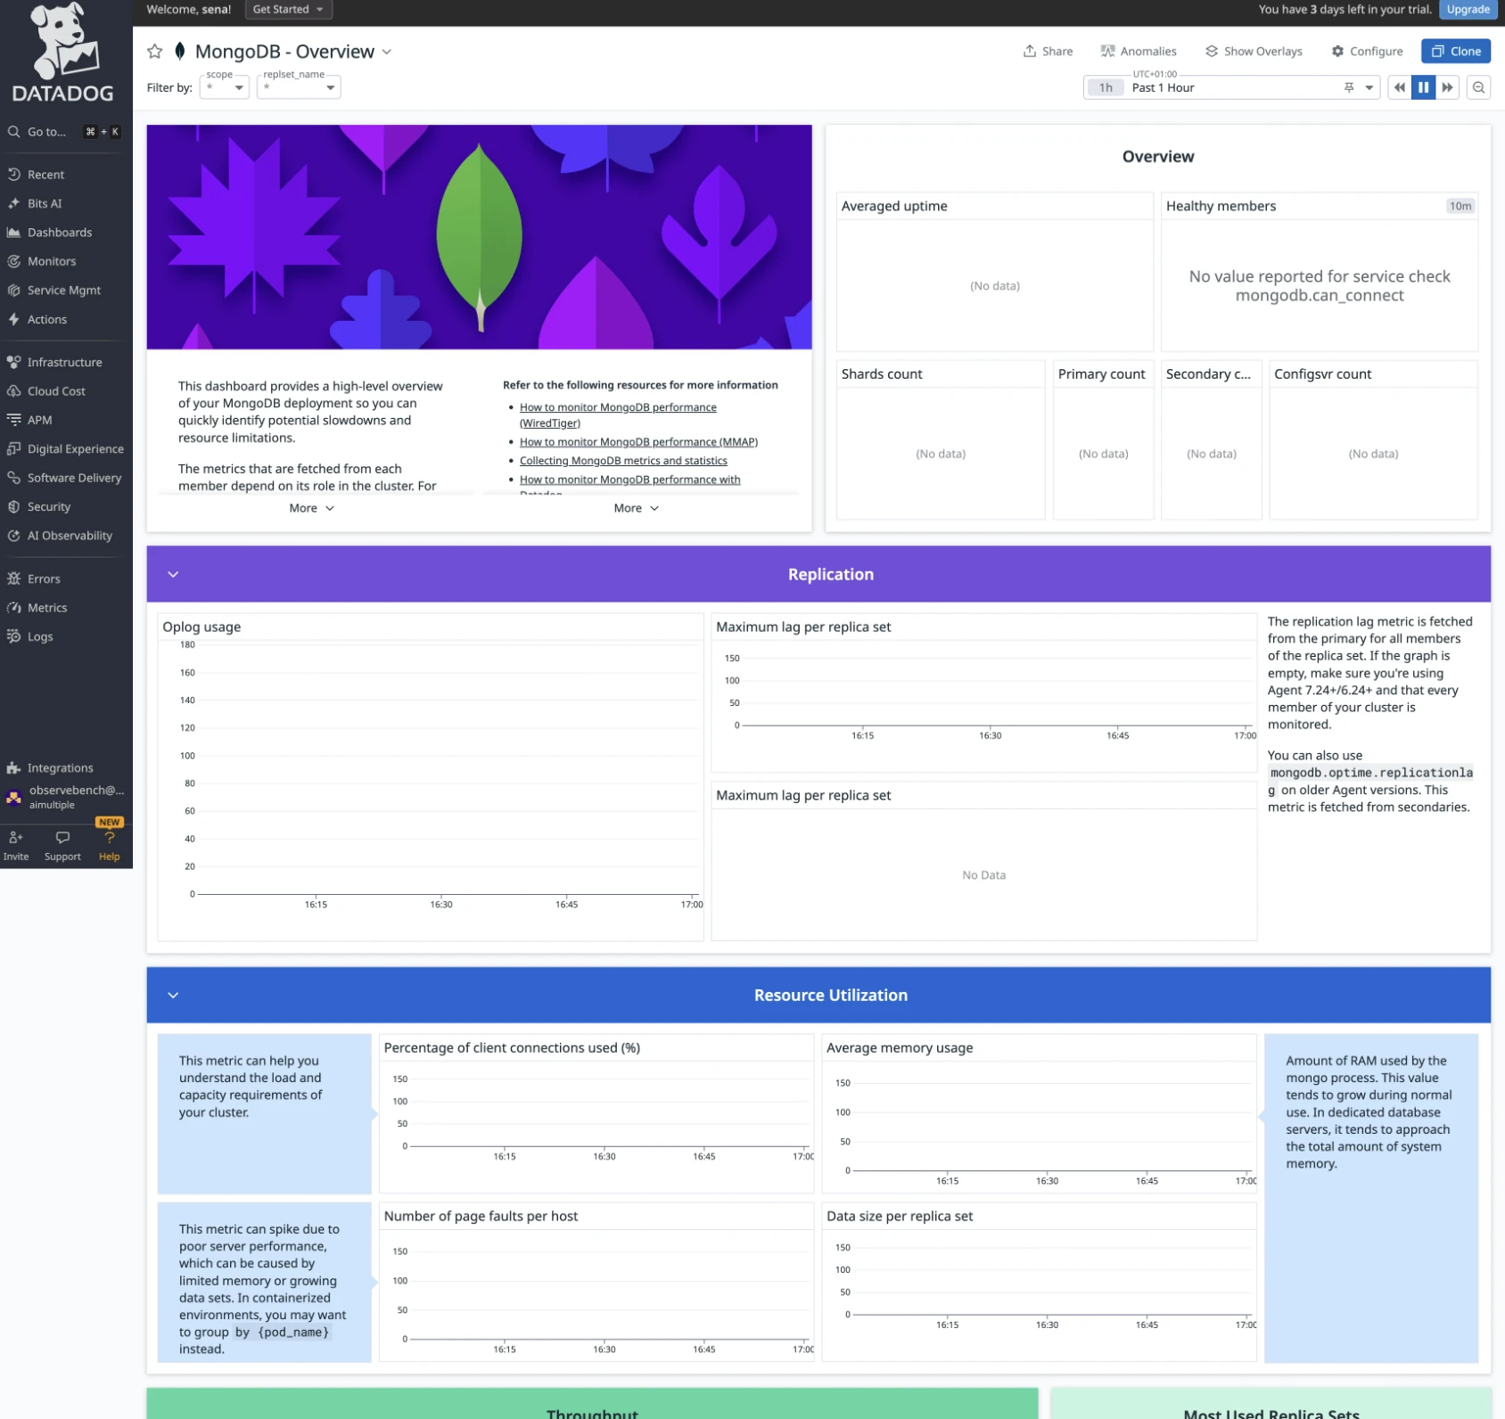Viewport: 1505px width, 1419px height.
Task: Click the Logs sidebar icon
Action: [x=13, y=636]
